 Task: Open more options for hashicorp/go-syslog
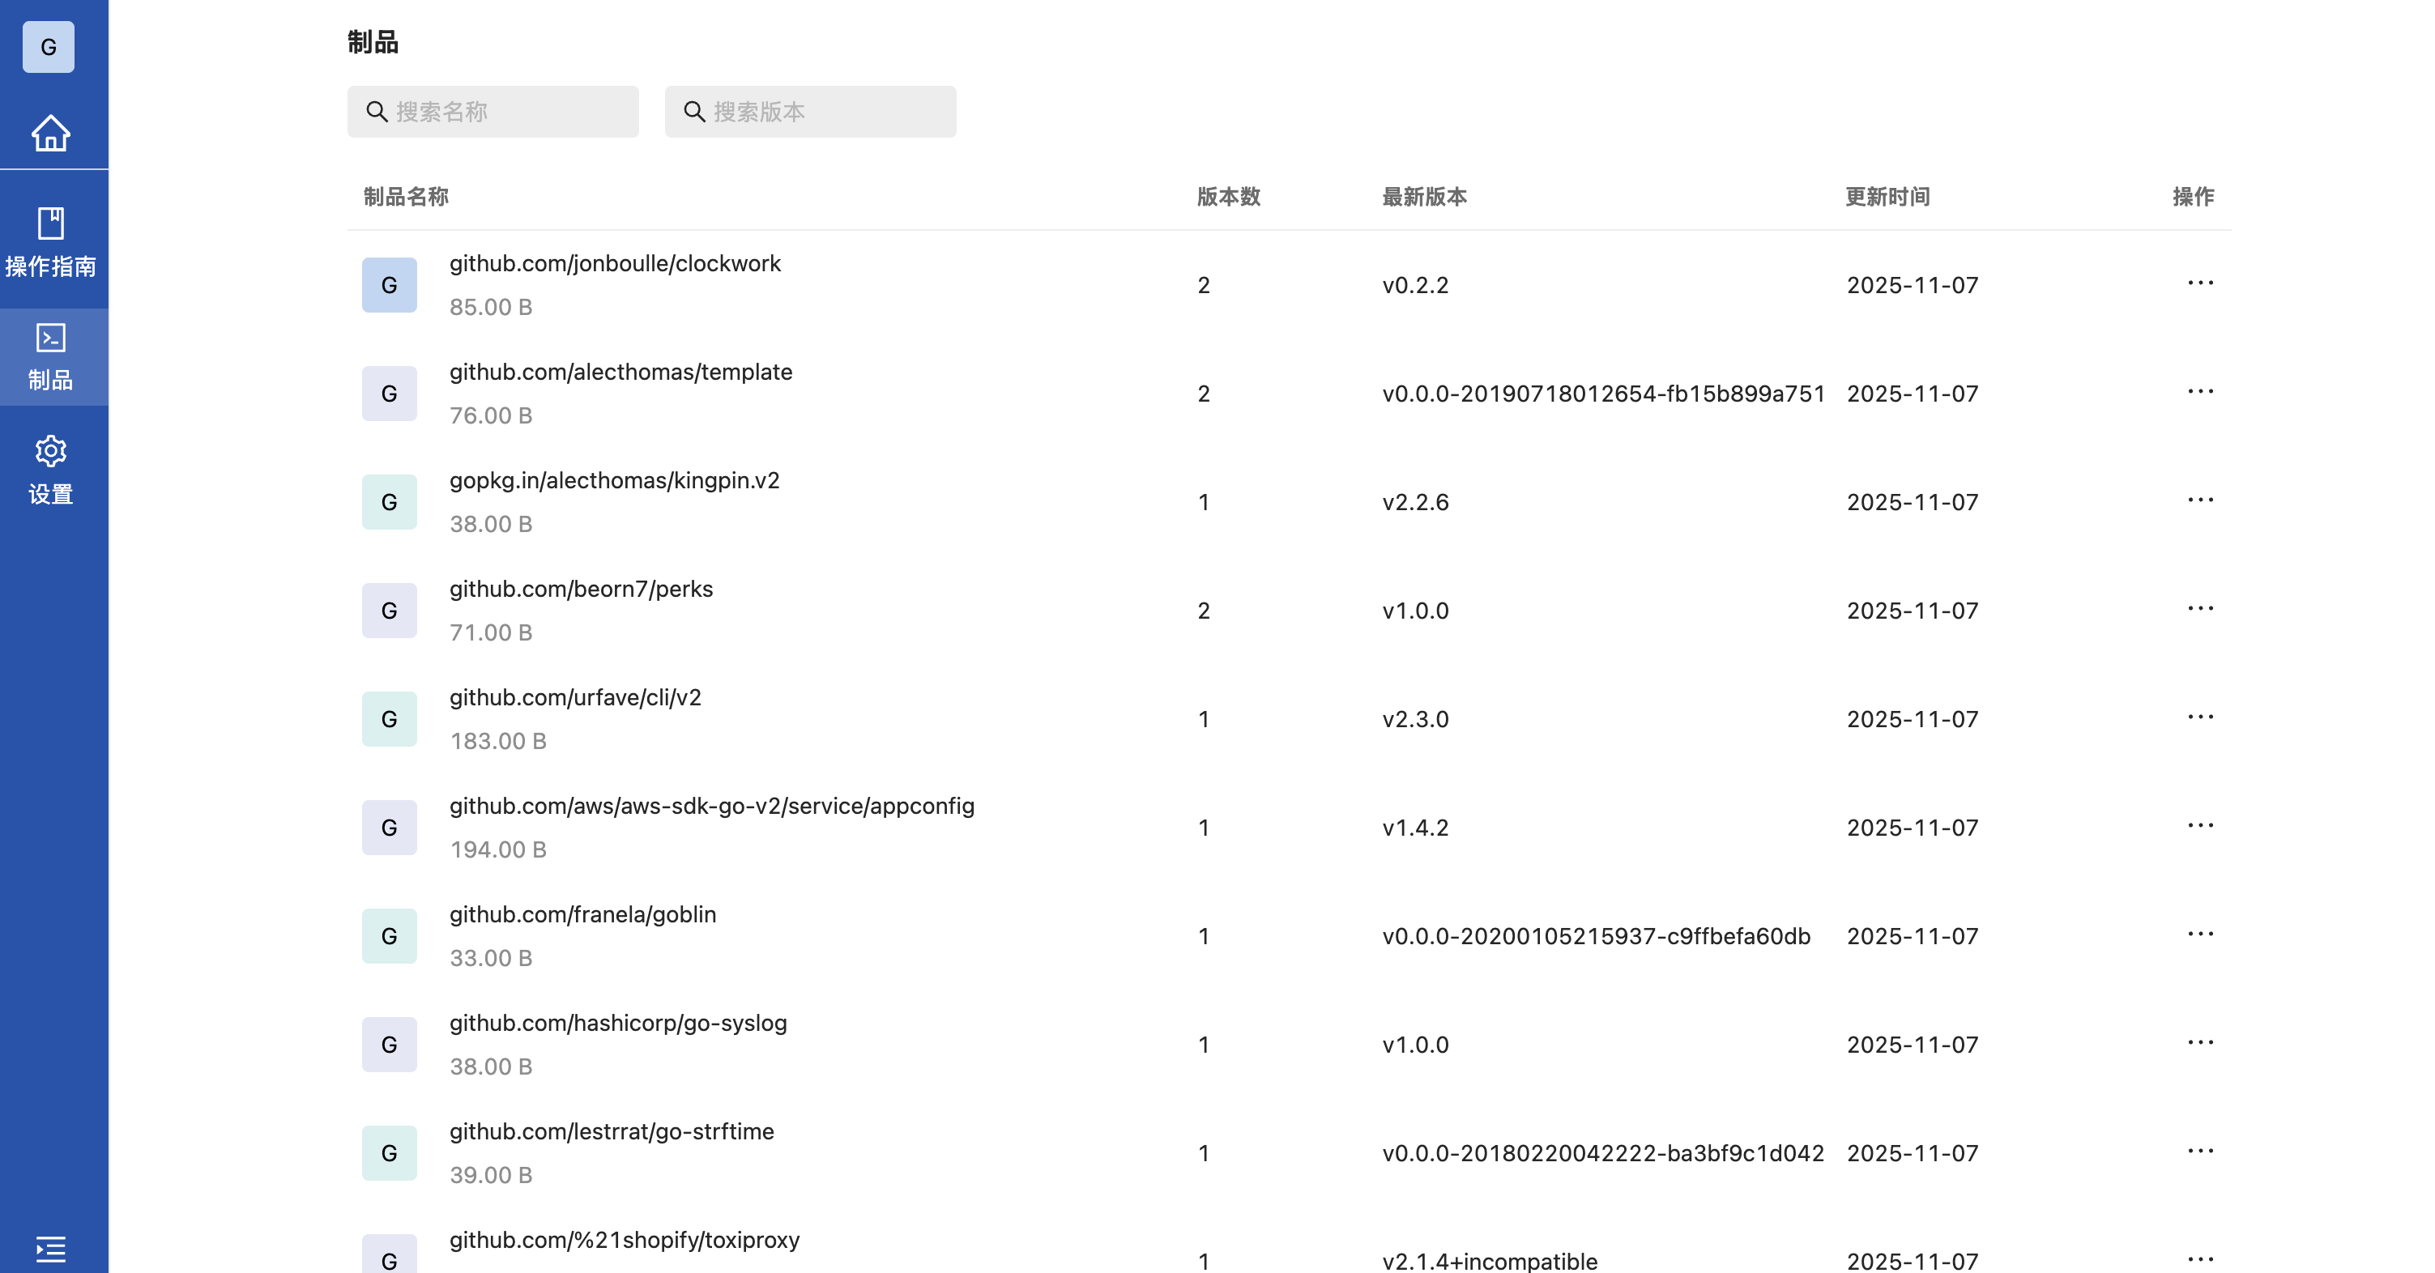2199,1043
